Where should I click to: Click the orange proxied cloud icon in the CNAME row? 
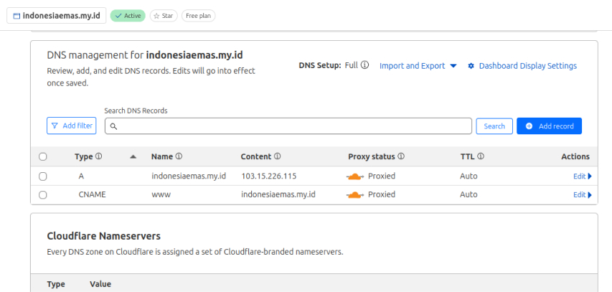(355, 195)
